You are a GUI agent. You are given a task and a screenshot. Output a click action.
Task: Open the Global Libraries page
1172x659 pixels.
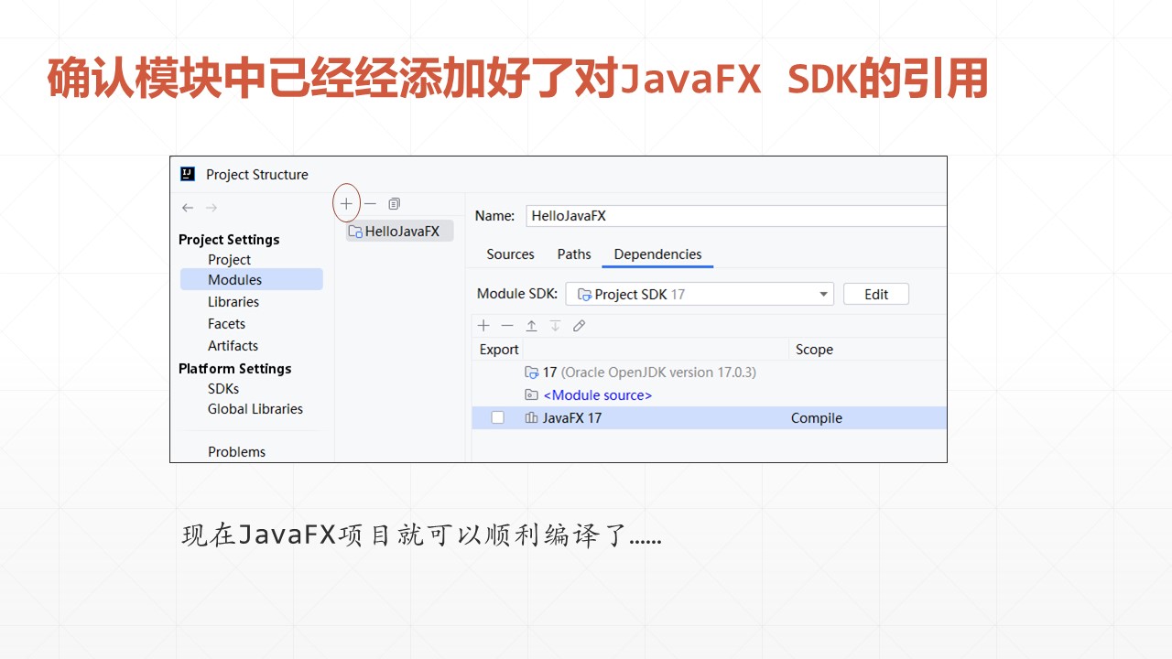[255, 409]
